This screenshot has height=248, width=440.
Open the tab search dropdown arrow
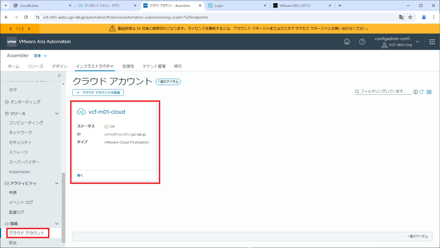pos(5,5)
